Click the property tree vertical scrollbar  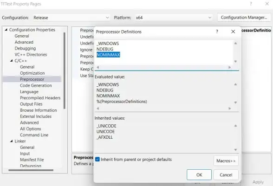65,71
